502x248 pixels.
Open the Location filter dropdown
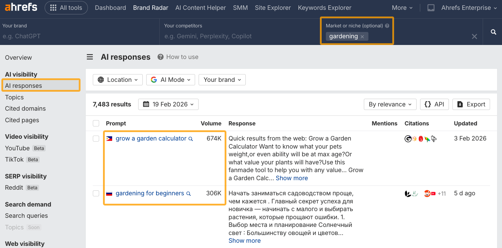[x=118, y=80]
